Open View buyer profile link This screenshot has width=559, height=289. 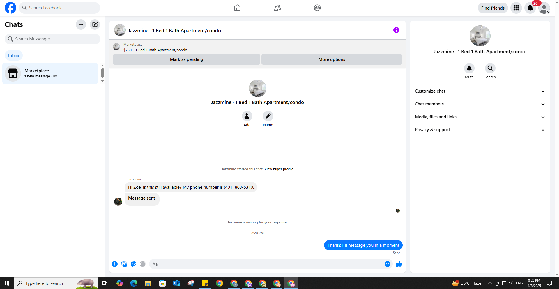pos(279,169)
